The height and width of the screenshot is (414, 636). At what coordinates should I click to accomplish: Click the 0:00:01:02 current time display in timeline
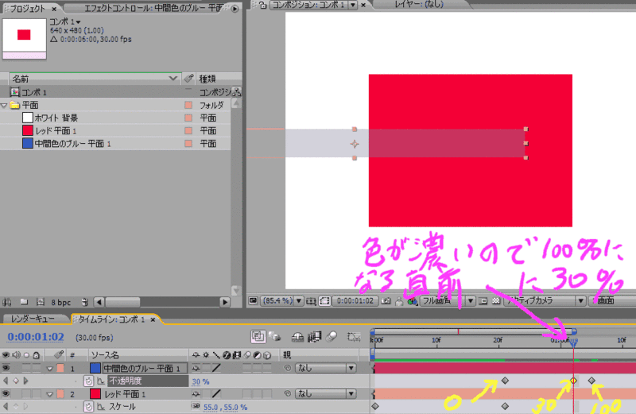pos(36,337)
